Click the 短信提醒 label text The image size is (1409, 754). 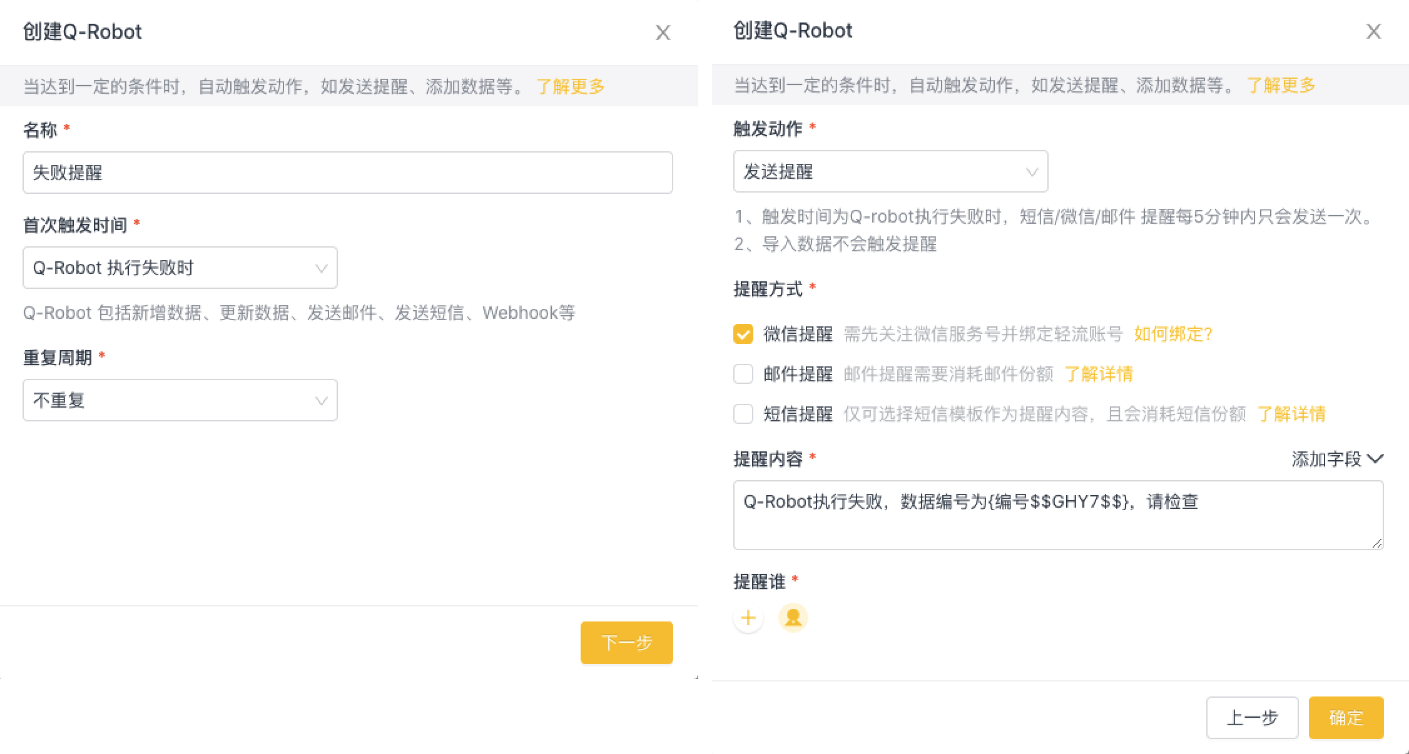[798, 414]
